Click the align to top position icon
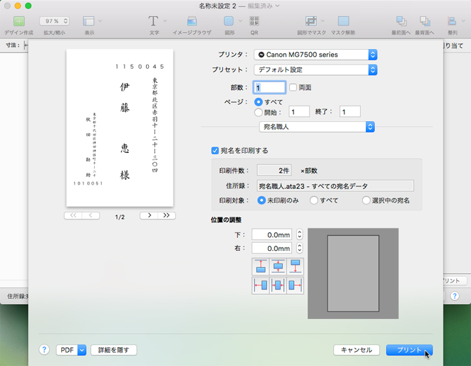Screen dimensions: 471x366 click(260, 266)
